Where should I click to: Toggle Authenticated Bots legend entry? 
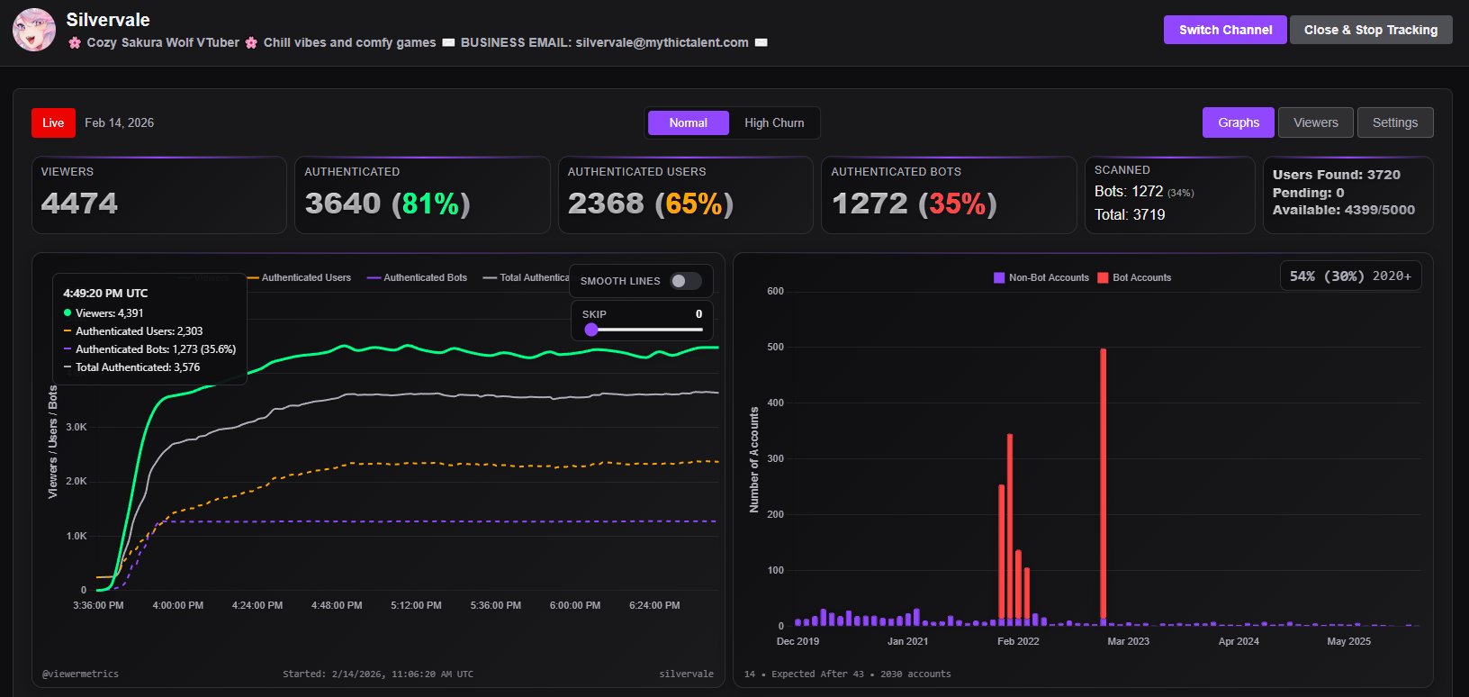tap(418, 277)
